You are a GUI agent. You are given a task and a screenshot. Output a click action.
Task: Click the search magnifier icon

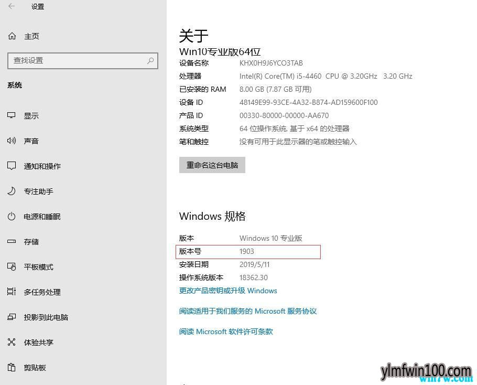click(150, 60)
